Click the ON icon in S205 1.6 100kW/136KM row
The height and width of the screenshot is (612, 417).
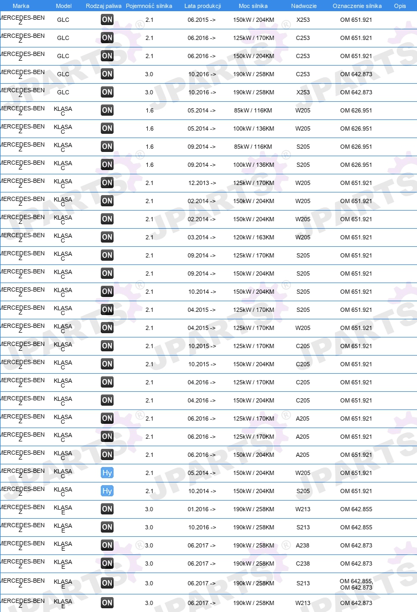coord(107,165)
